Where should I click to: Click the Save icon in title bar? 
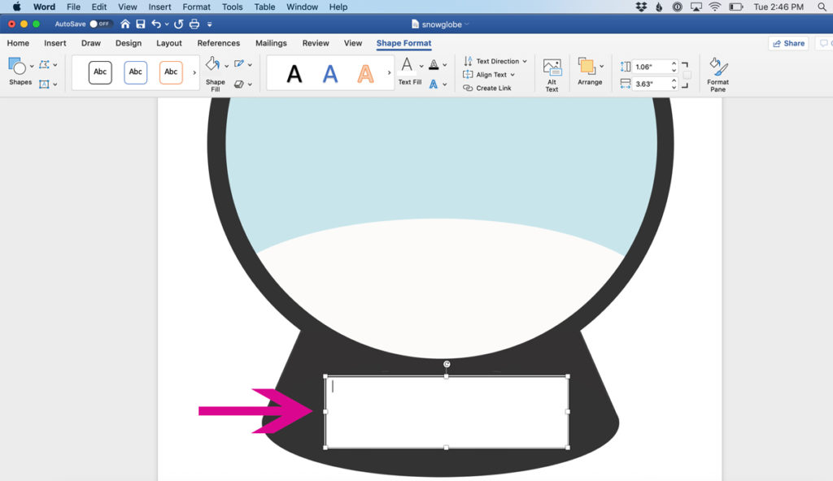tap(141, 24)
